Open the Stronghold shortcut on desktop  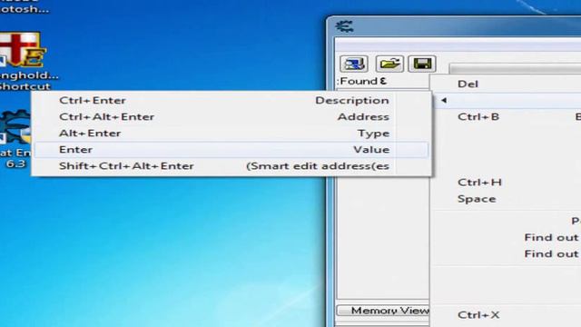point(25,61)
